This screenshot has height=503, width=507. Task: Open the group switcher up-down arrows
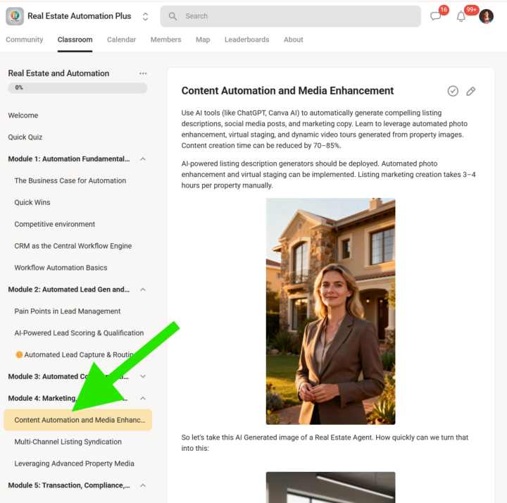(x=145, y=16)
